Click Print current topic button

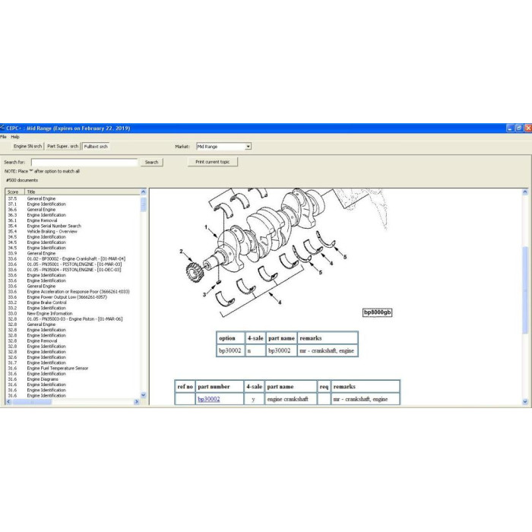(212, 162)
